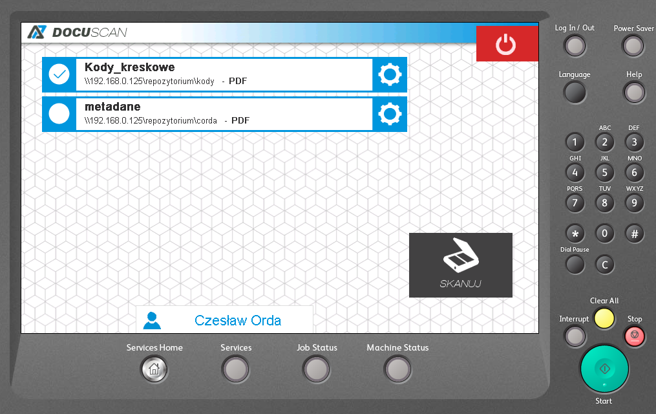This screenshot has height=414, width=656.
Task: Tap keypad digit 0
Action: pos(604,234)
